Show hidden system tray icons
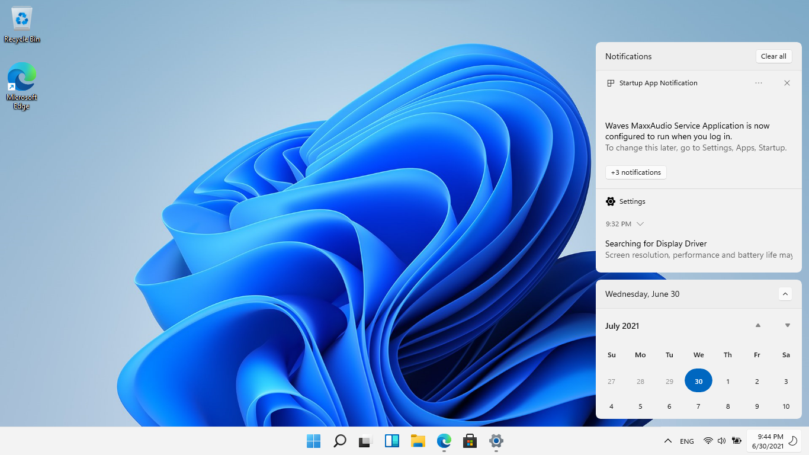Viewport: 809px width, 455px height. click(667, 441)
